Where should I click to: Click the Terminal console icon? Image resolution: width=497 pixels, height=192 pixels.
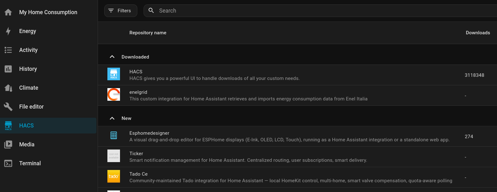(8, 163)
